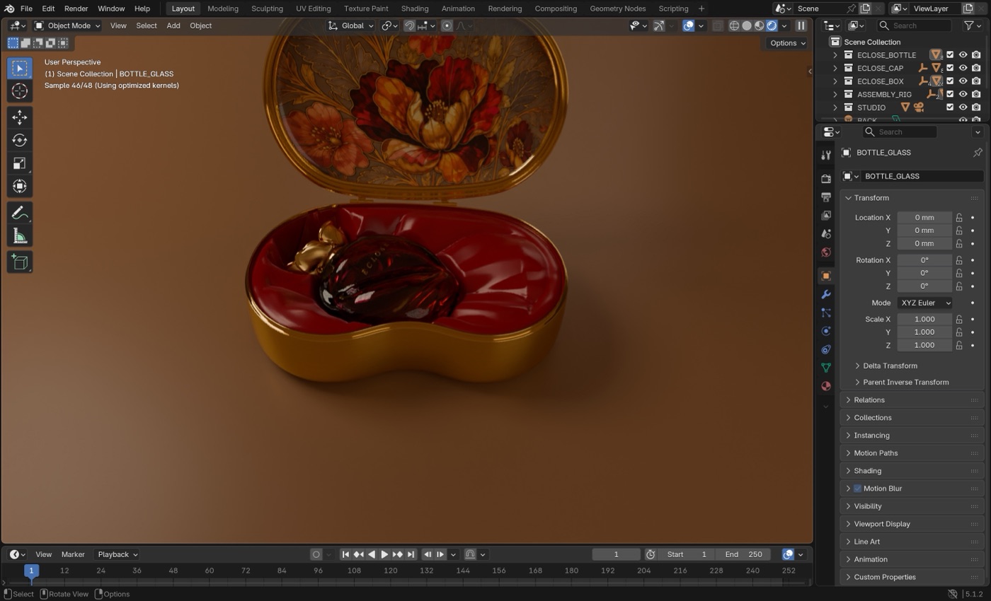The height and width of the screenshot is (601, 991).
Task: Select the Measure tool
Action: click(x=20, y=236)
